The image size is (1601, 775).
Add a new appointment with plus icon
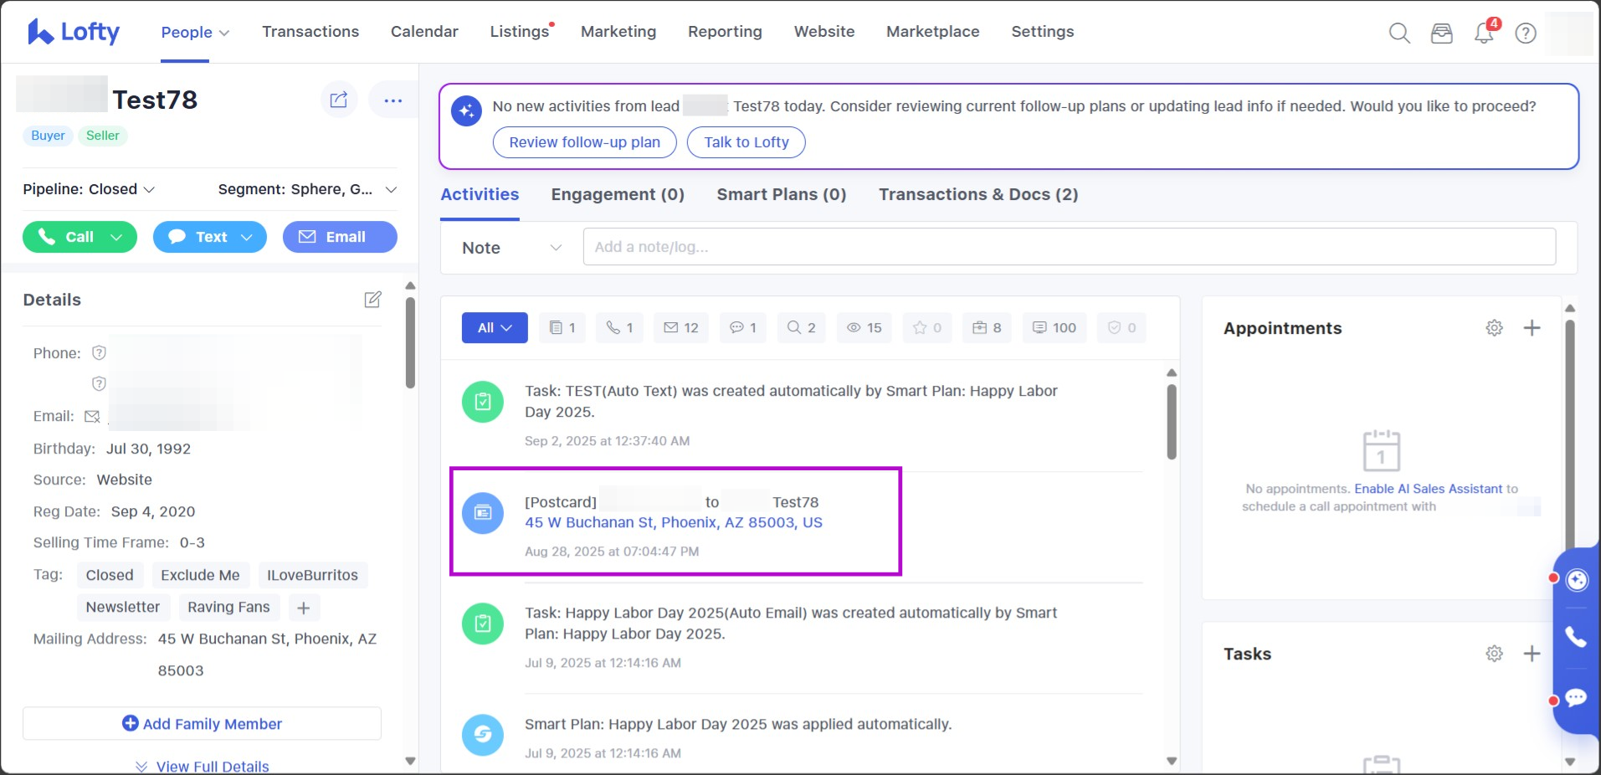1532,328
